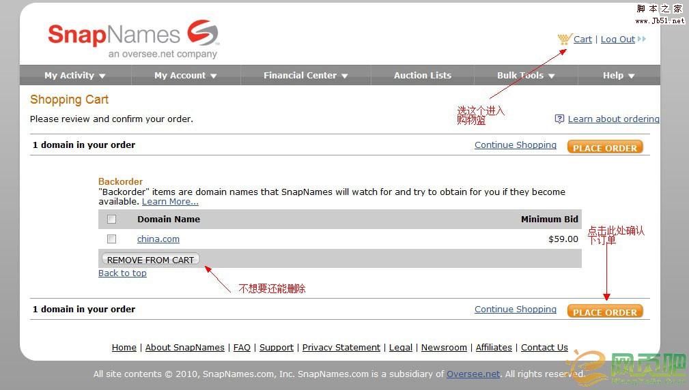Click the top Continue Shopping link
The height and width of the screenshot is (390, 689).
pos(515,145)
